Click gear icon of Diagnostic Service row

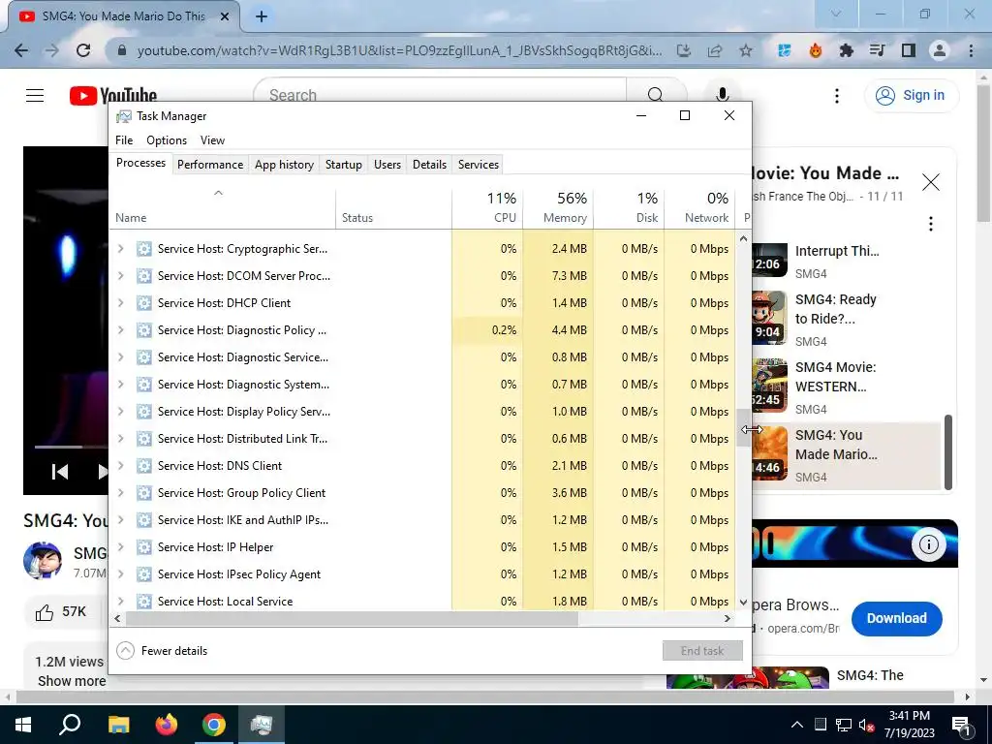click(144, 357)
